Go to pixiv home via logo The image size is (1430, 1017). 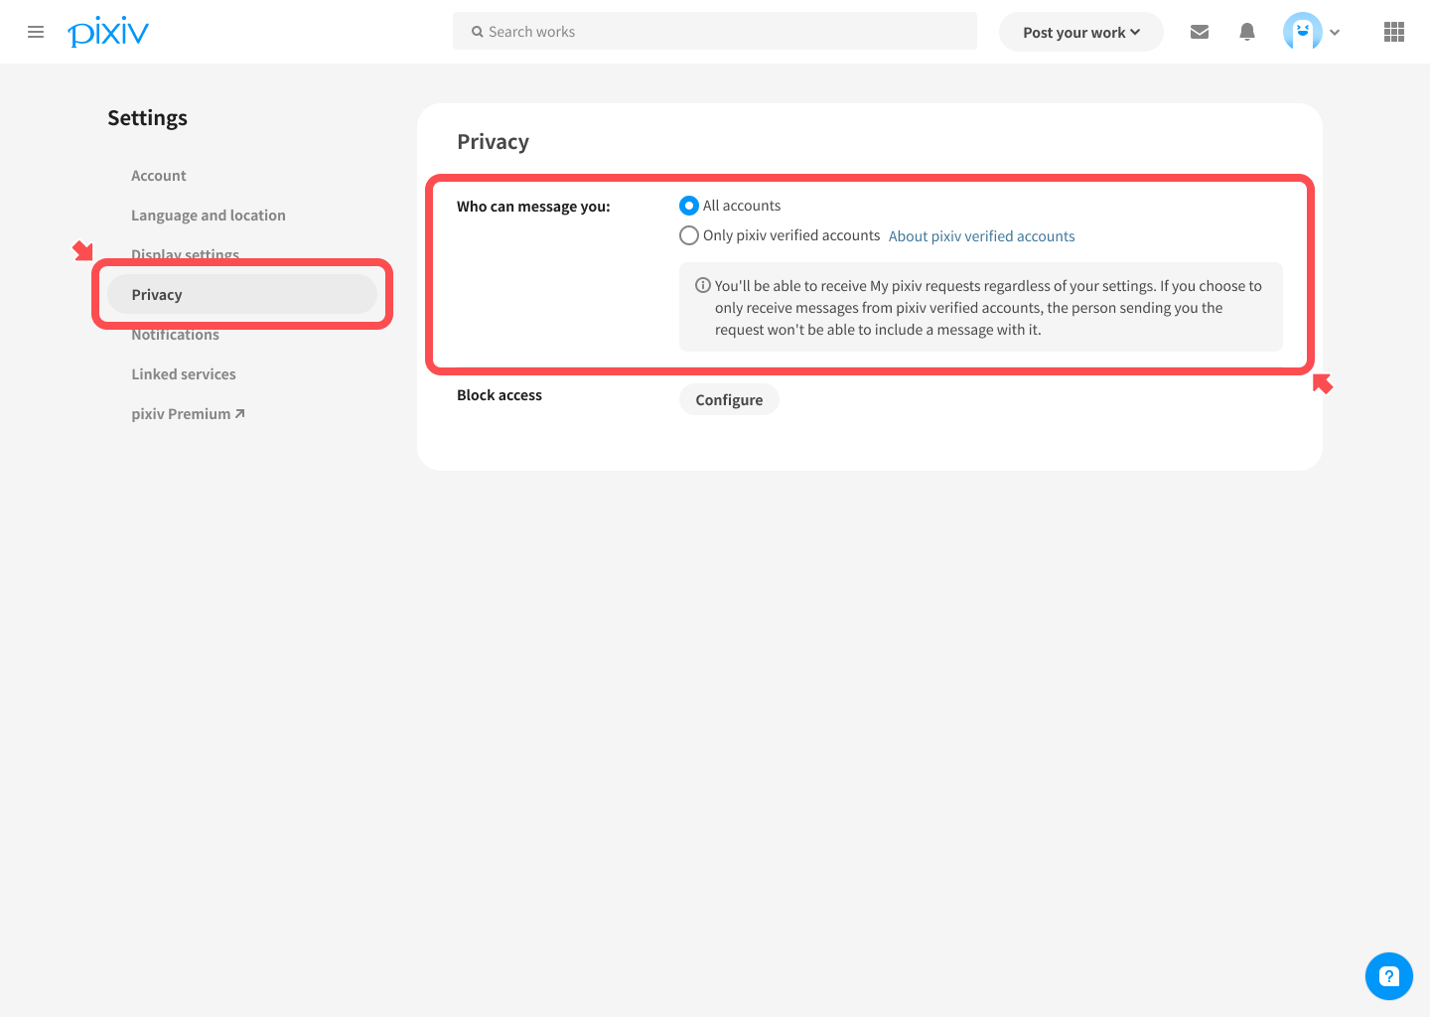click(108, 32)
